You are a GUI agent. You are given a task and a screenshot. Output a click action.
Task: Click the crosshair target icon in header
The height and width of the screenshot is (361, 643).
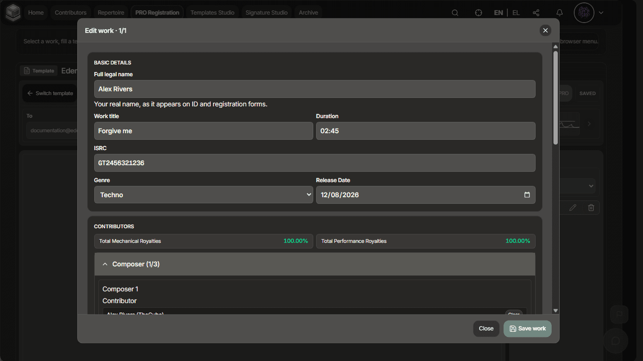pyautogui.click(x=479, y=13)
